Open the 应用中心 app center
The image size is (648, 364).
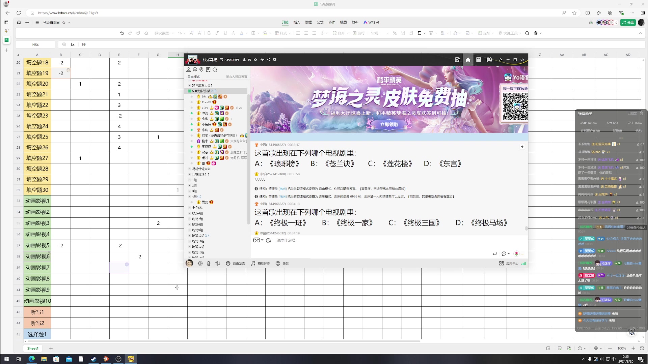coord(509,264)
